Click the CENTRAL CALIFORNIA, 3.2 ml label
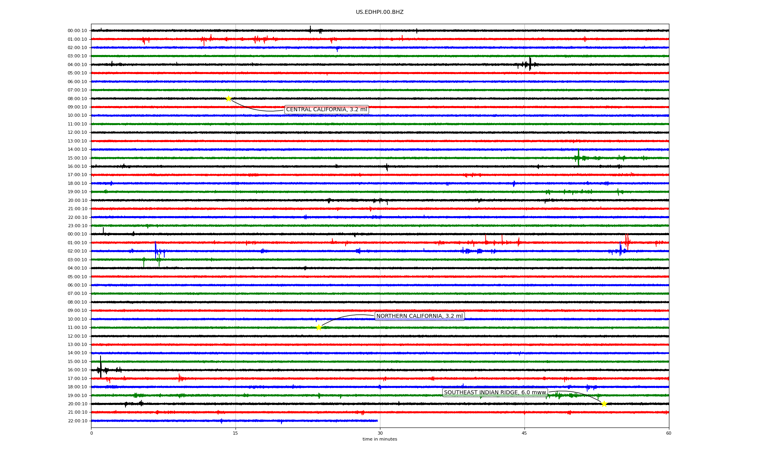The width and height of the screenshot is (760, 475). coord(326,110)
